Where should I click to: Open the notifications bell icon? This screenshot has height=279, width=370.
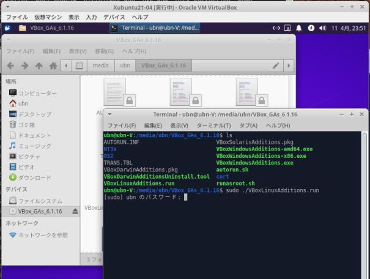pos(298,28)
